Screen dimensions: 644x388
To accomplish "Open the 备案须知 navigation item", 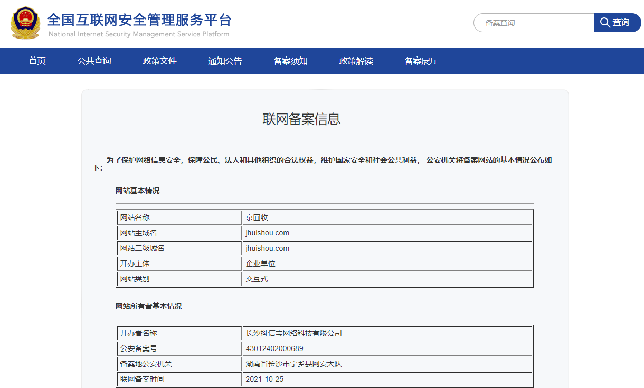I will pyautogui.click(x=290, y=61).
